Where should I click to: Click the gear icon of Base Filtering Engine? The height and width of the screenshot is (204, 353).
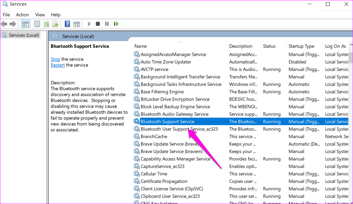[137, 91]
